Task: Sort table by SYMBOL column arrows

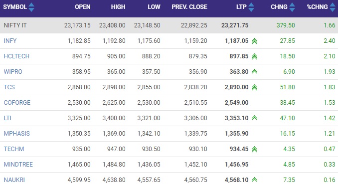Action: [x=31, y=7]
